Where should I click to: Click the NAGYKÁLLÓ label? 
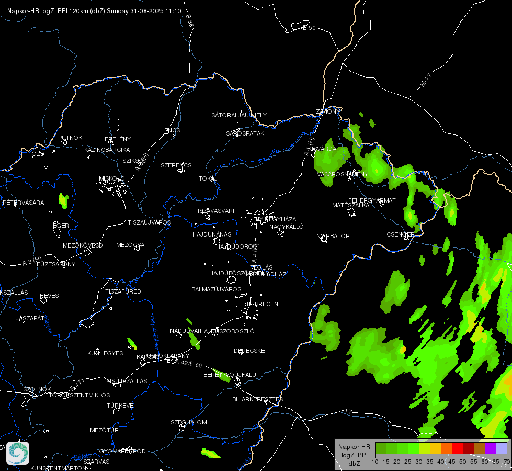287,227
